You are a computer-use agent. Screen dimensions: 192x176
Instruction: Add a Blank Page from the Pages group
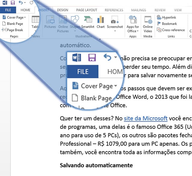tap(13, 24)
